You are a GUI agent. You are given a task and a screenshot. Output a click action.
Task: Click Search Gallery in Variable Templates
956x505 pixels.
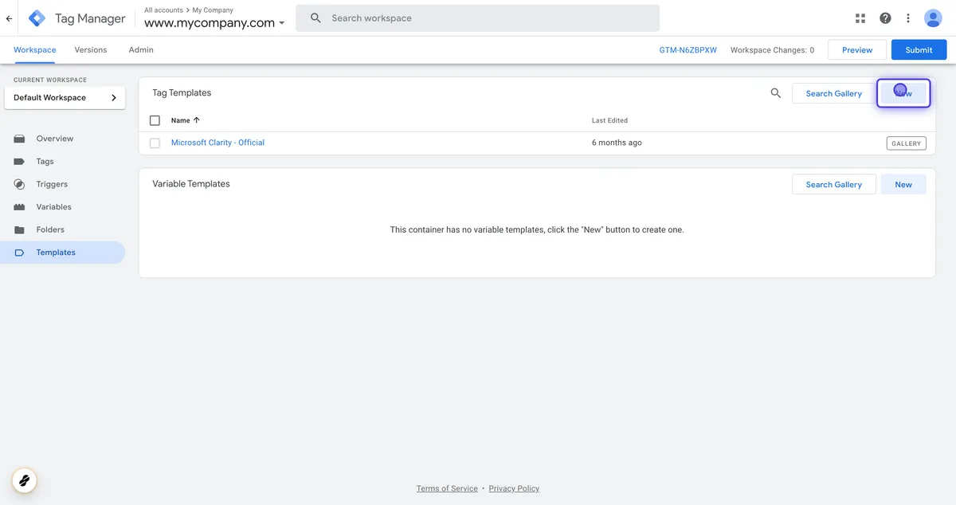pos(833,185)
